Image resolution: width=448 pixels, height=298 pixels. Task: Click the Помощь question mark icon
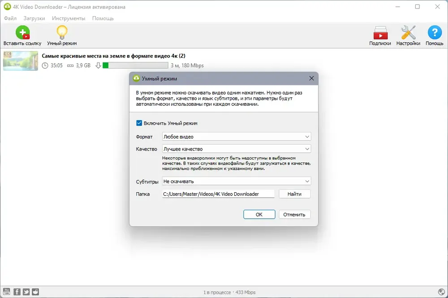[x=435, y=32]
